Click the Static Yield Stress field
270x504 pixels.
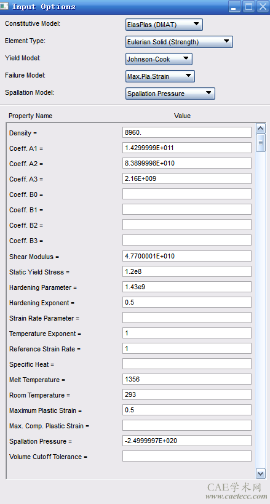point(187,271)
